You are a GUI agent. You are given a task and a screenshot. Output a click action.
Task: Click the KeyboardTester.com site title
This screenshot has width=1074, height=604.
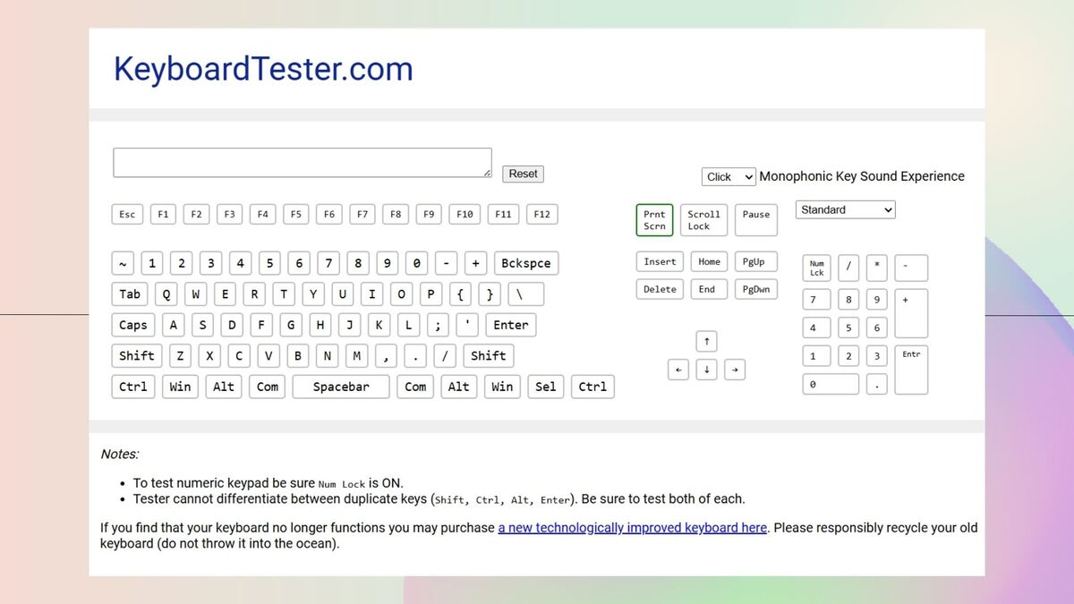coord(263,69)
